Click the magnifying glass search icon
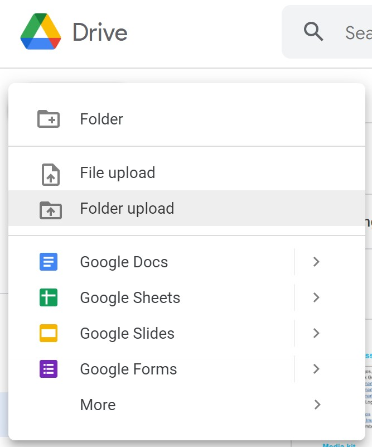This screenshot has width=372, height=447. point(313,32)
